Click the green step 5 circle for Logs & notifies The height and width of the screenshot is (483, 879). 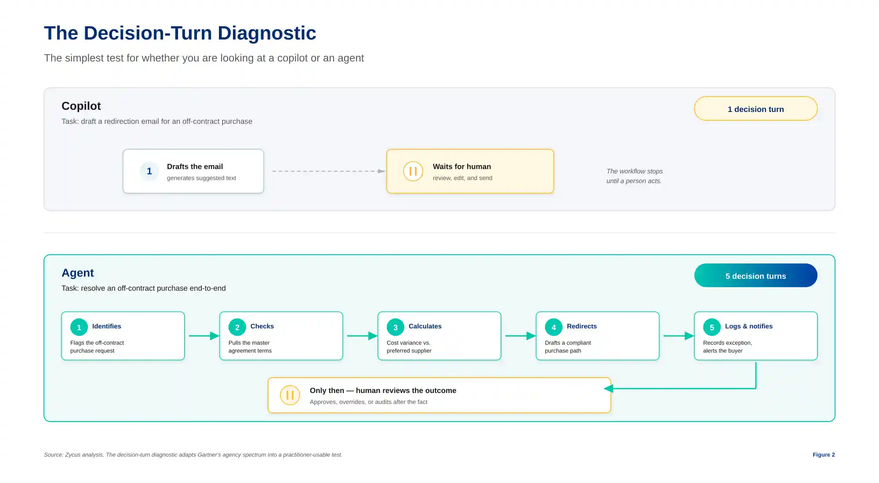pos(712,327)
